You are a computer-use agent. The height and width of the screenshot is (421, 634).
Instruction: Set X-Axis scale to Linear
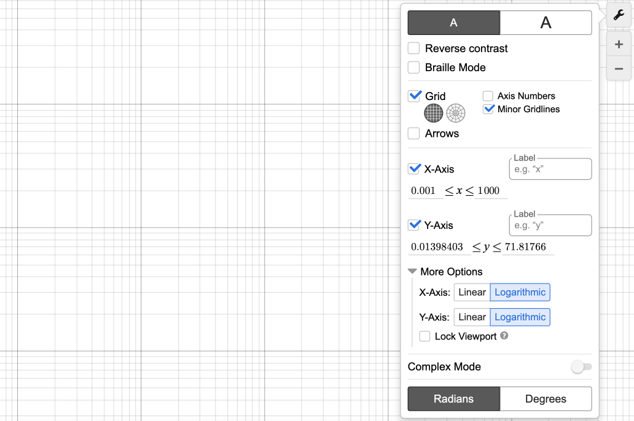click(x=472, y=292)
